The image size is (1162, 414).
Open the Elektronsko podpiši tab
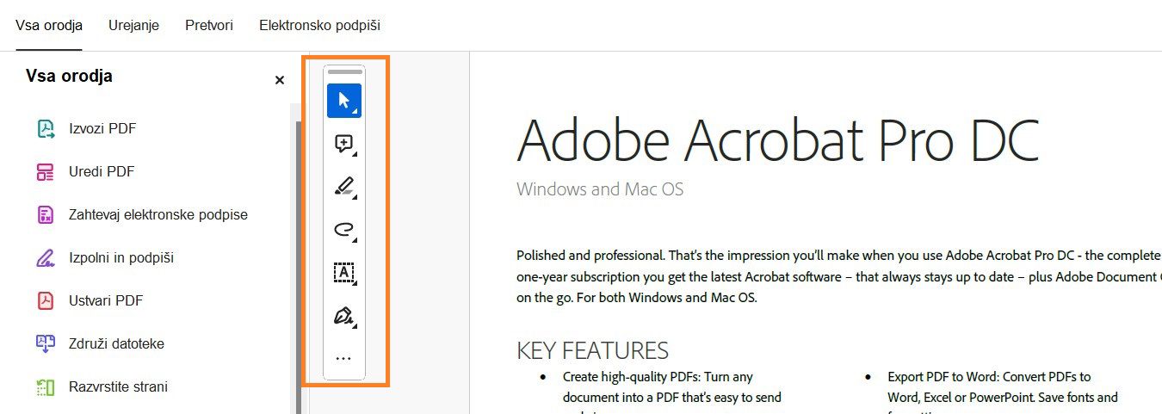pos(319,26)
